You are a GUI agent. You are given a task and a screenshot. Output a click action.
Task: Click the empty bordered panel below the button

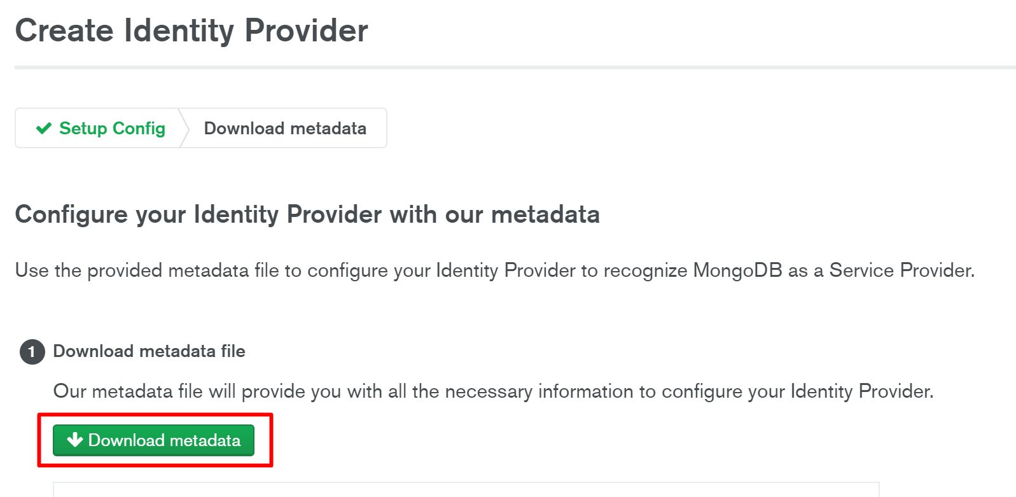pyautogui.click(x=466, y=489)
